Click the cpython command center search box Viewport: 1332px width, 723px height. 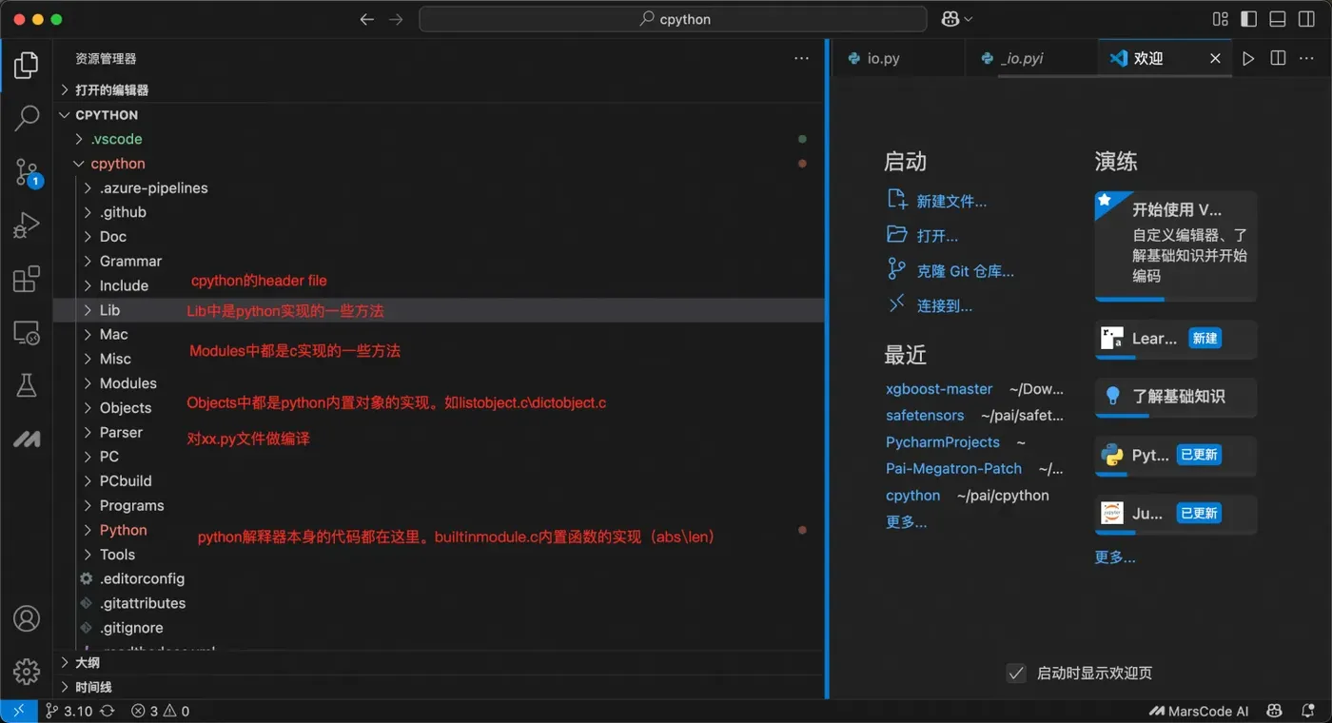click(673, 19)
